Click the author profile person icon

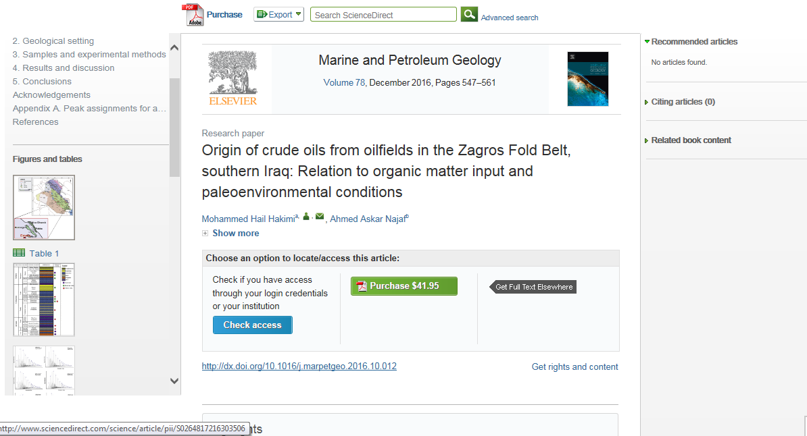306,217
